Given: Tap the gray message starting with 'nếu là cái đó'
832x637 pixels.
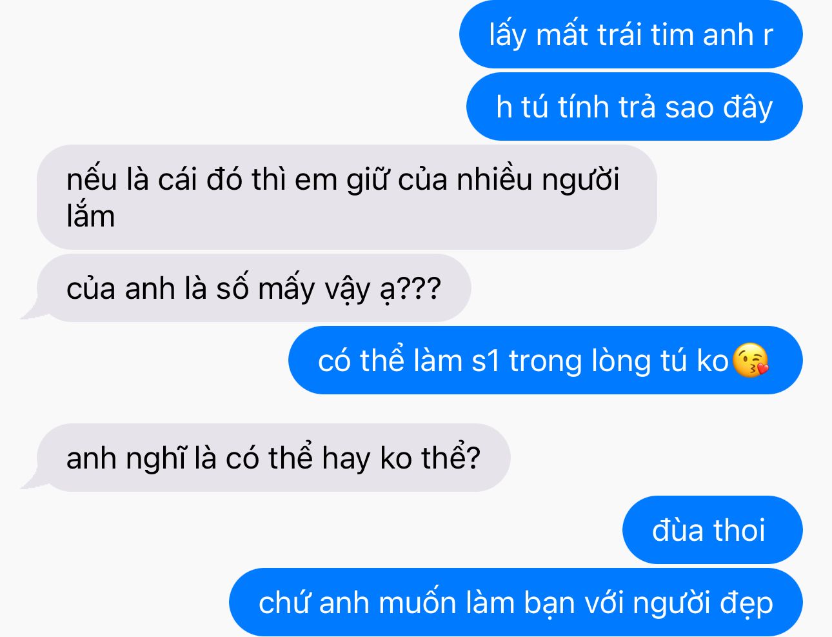Looking at the screenshot, I should (347, 197).
